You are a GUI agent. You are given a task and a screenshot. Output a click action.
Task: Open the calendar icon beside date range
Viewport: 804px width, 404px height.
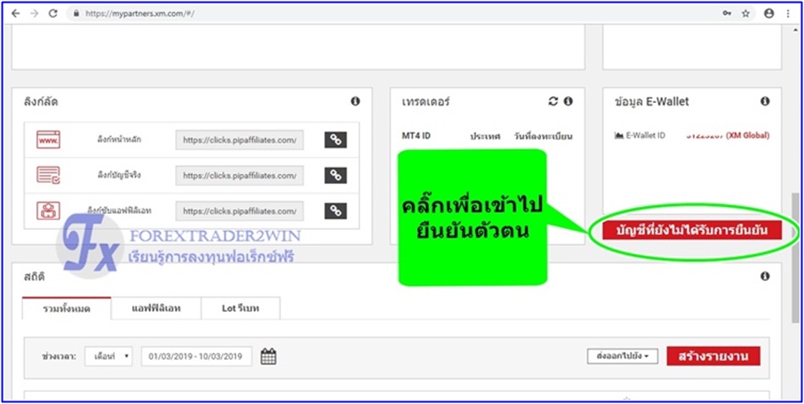[268, 356]
